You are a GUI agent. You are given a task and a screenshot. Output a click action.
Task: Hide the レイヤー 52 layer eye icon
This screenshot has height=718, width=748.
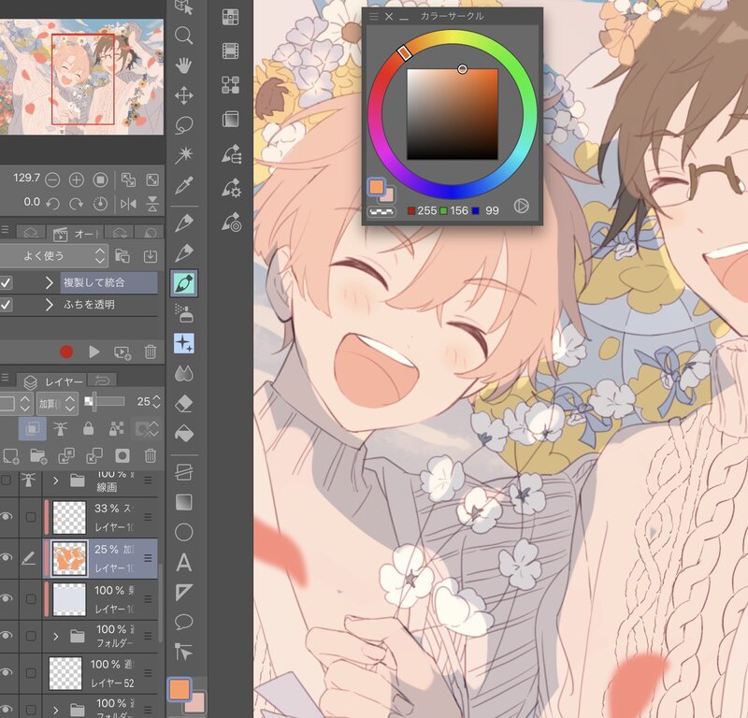click(x=7, y=672)
